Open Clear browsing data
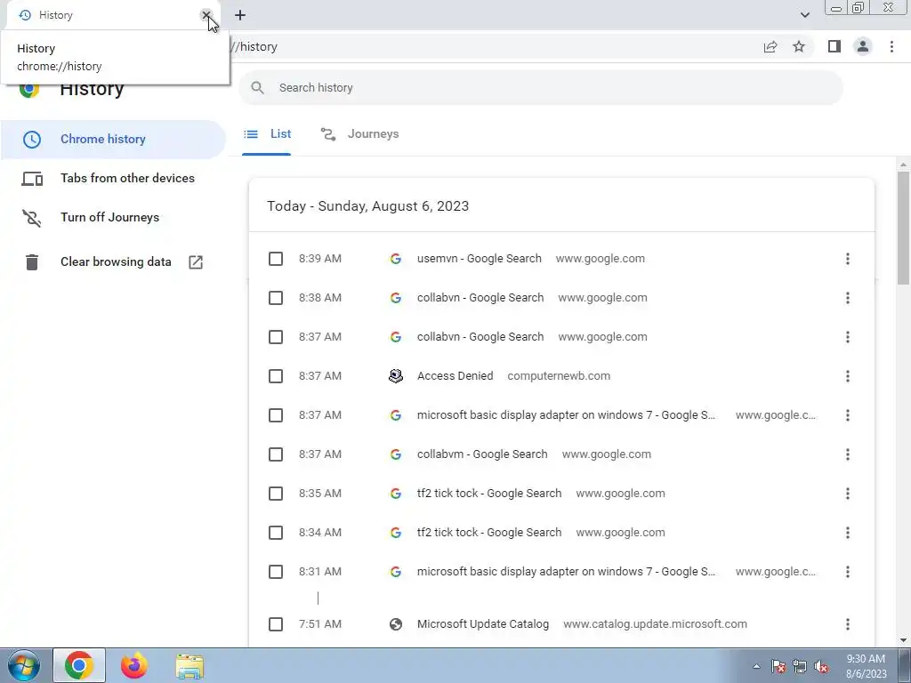This screenshot has width=911, height=683. pyautogui.click(x=113, y=262)
